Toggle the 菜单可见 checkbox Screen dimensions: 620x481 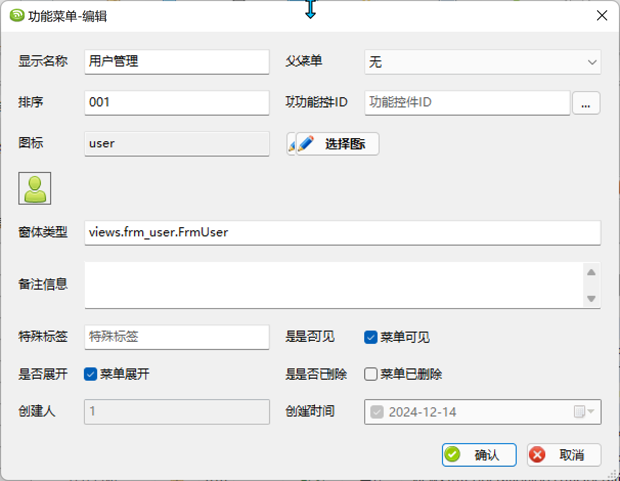pos(371,337)
